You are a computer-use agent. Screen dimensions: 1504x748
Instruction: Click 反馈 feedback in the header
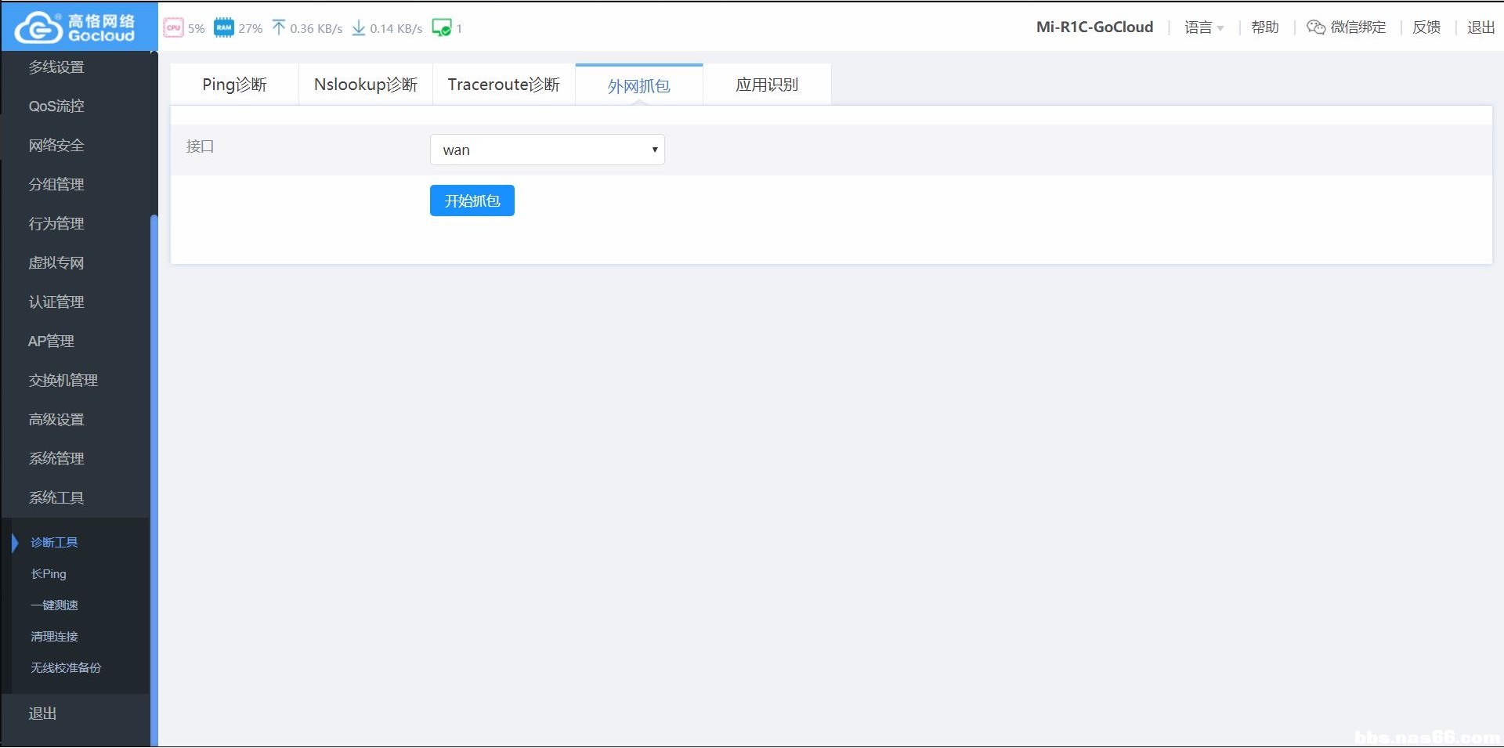coord(1426,27)
